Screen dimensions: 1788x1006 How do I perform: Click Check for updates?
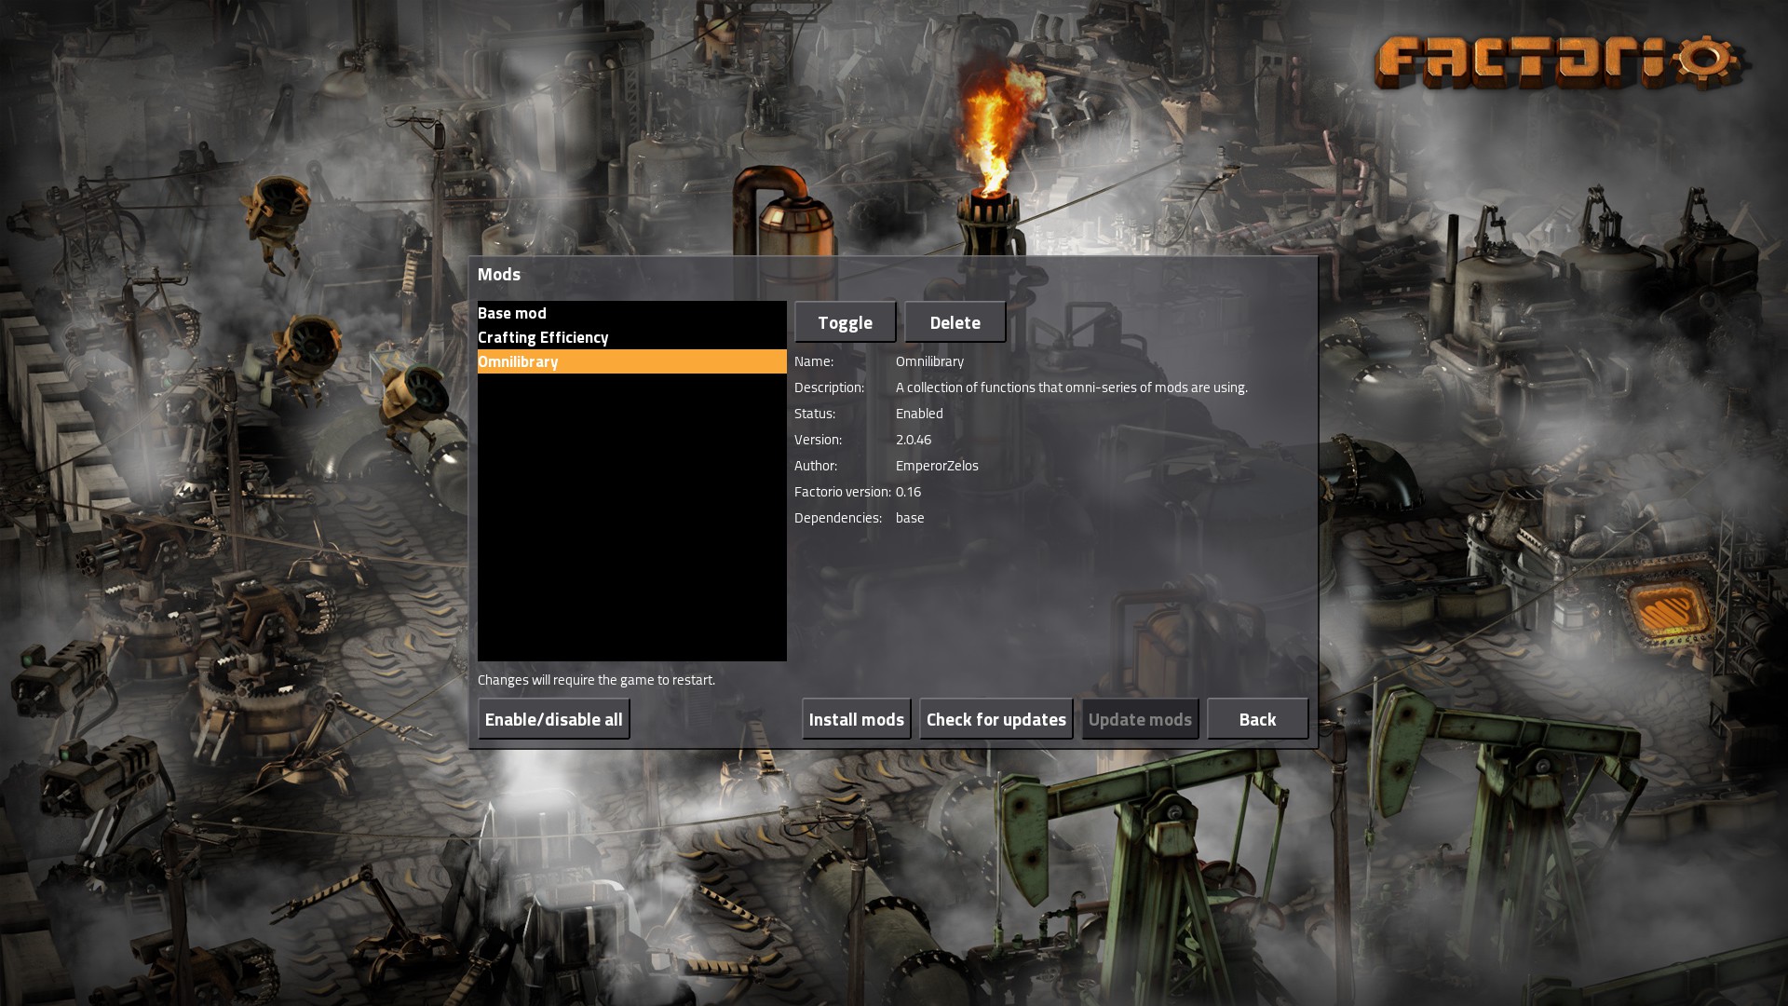[x=996, y=719]
